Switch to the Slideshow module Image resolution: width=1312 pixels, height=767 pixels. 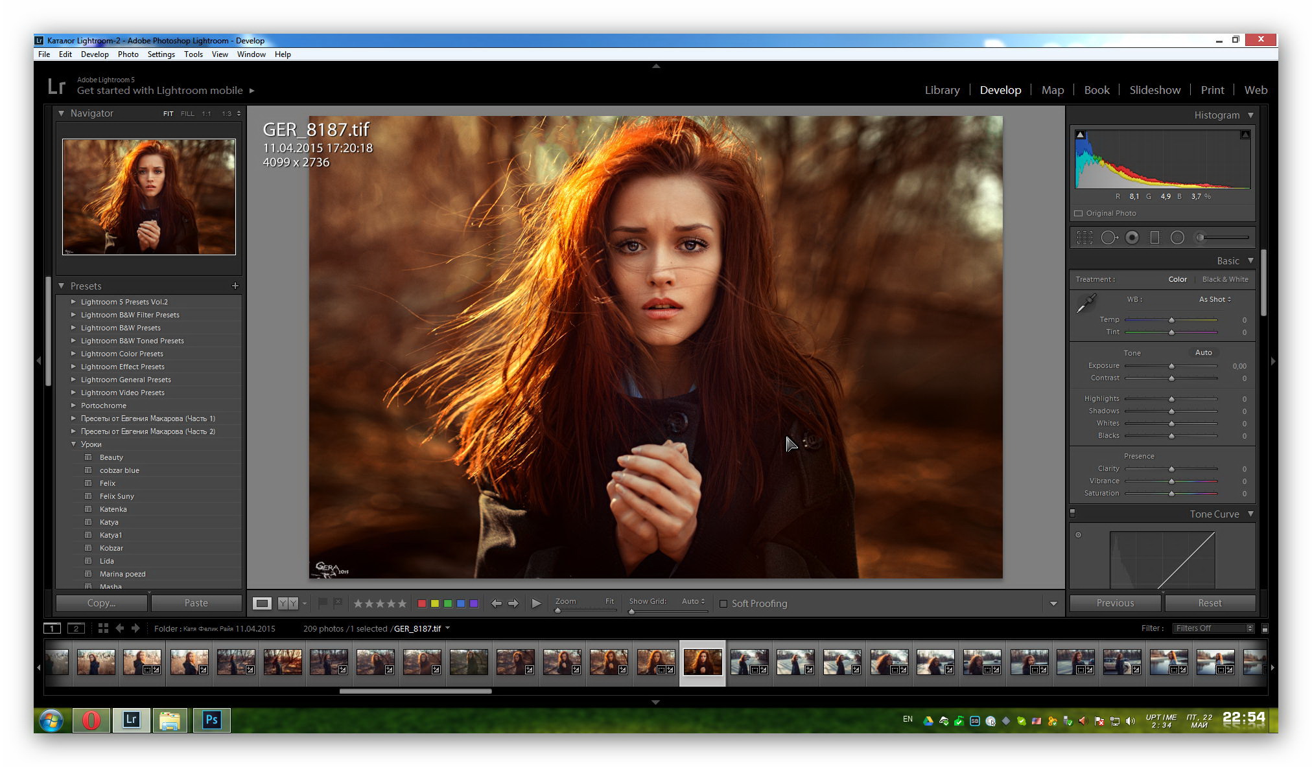(x=1154, y=90)
